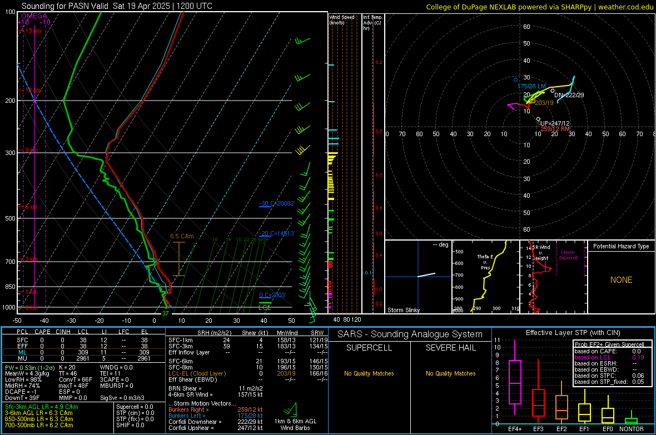The image size is (656, 435).
Task: Click the Classic Supercell label
Action: click(x=568, y=255)
